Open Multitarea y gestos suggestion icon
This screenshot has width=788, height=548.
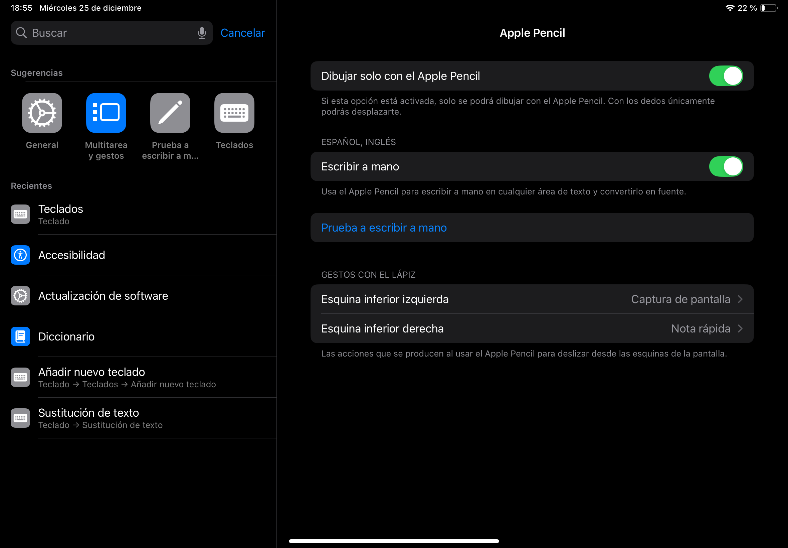(x=106, y=113)
